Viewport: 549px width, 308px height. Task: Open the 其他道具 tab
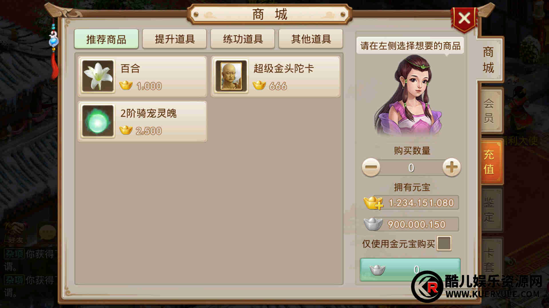pos(311,39)
